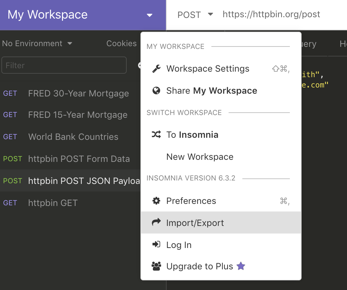Open httpbin POST Form Data request
Screen dimensions: 347x290
tap(70, 159)
